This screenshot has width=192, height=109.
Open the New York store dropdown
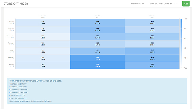coord(137,4)
